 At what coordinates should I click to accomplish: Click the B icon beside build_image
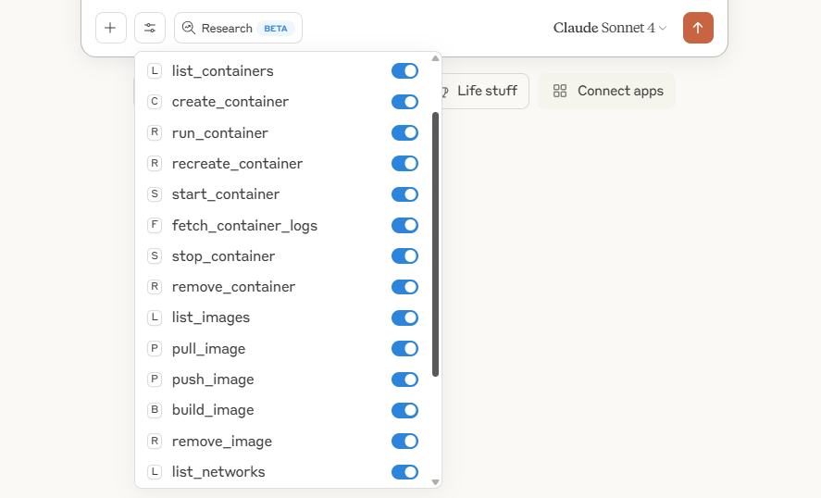[x=155, y=410]
